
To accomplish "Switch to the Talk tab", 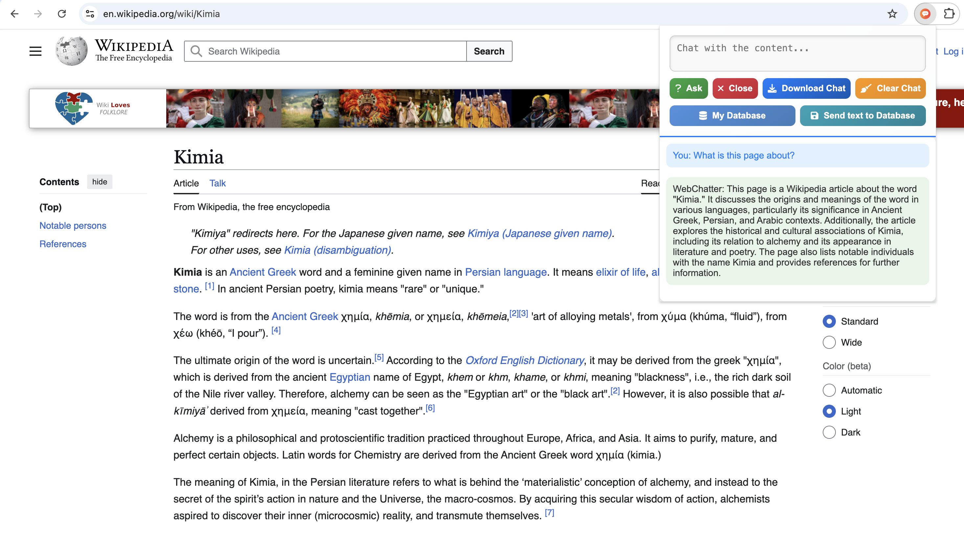I will [218, 183].
